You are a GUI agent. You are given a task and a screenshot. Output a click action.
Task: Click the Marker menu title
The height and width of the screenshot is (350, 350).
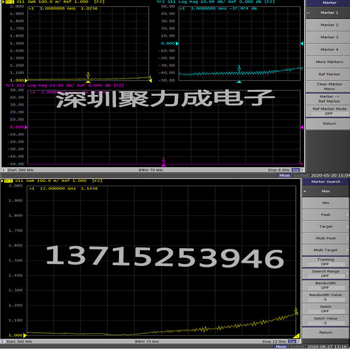click(x=329, y=3)
